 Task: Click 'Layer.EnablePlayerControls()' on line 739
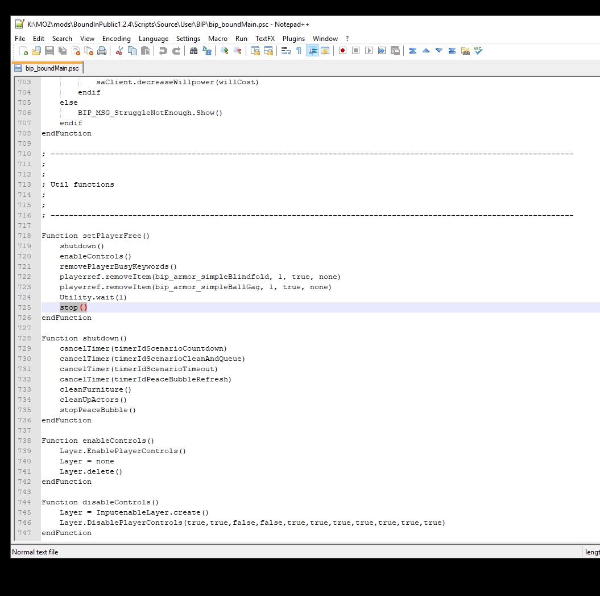122,451
